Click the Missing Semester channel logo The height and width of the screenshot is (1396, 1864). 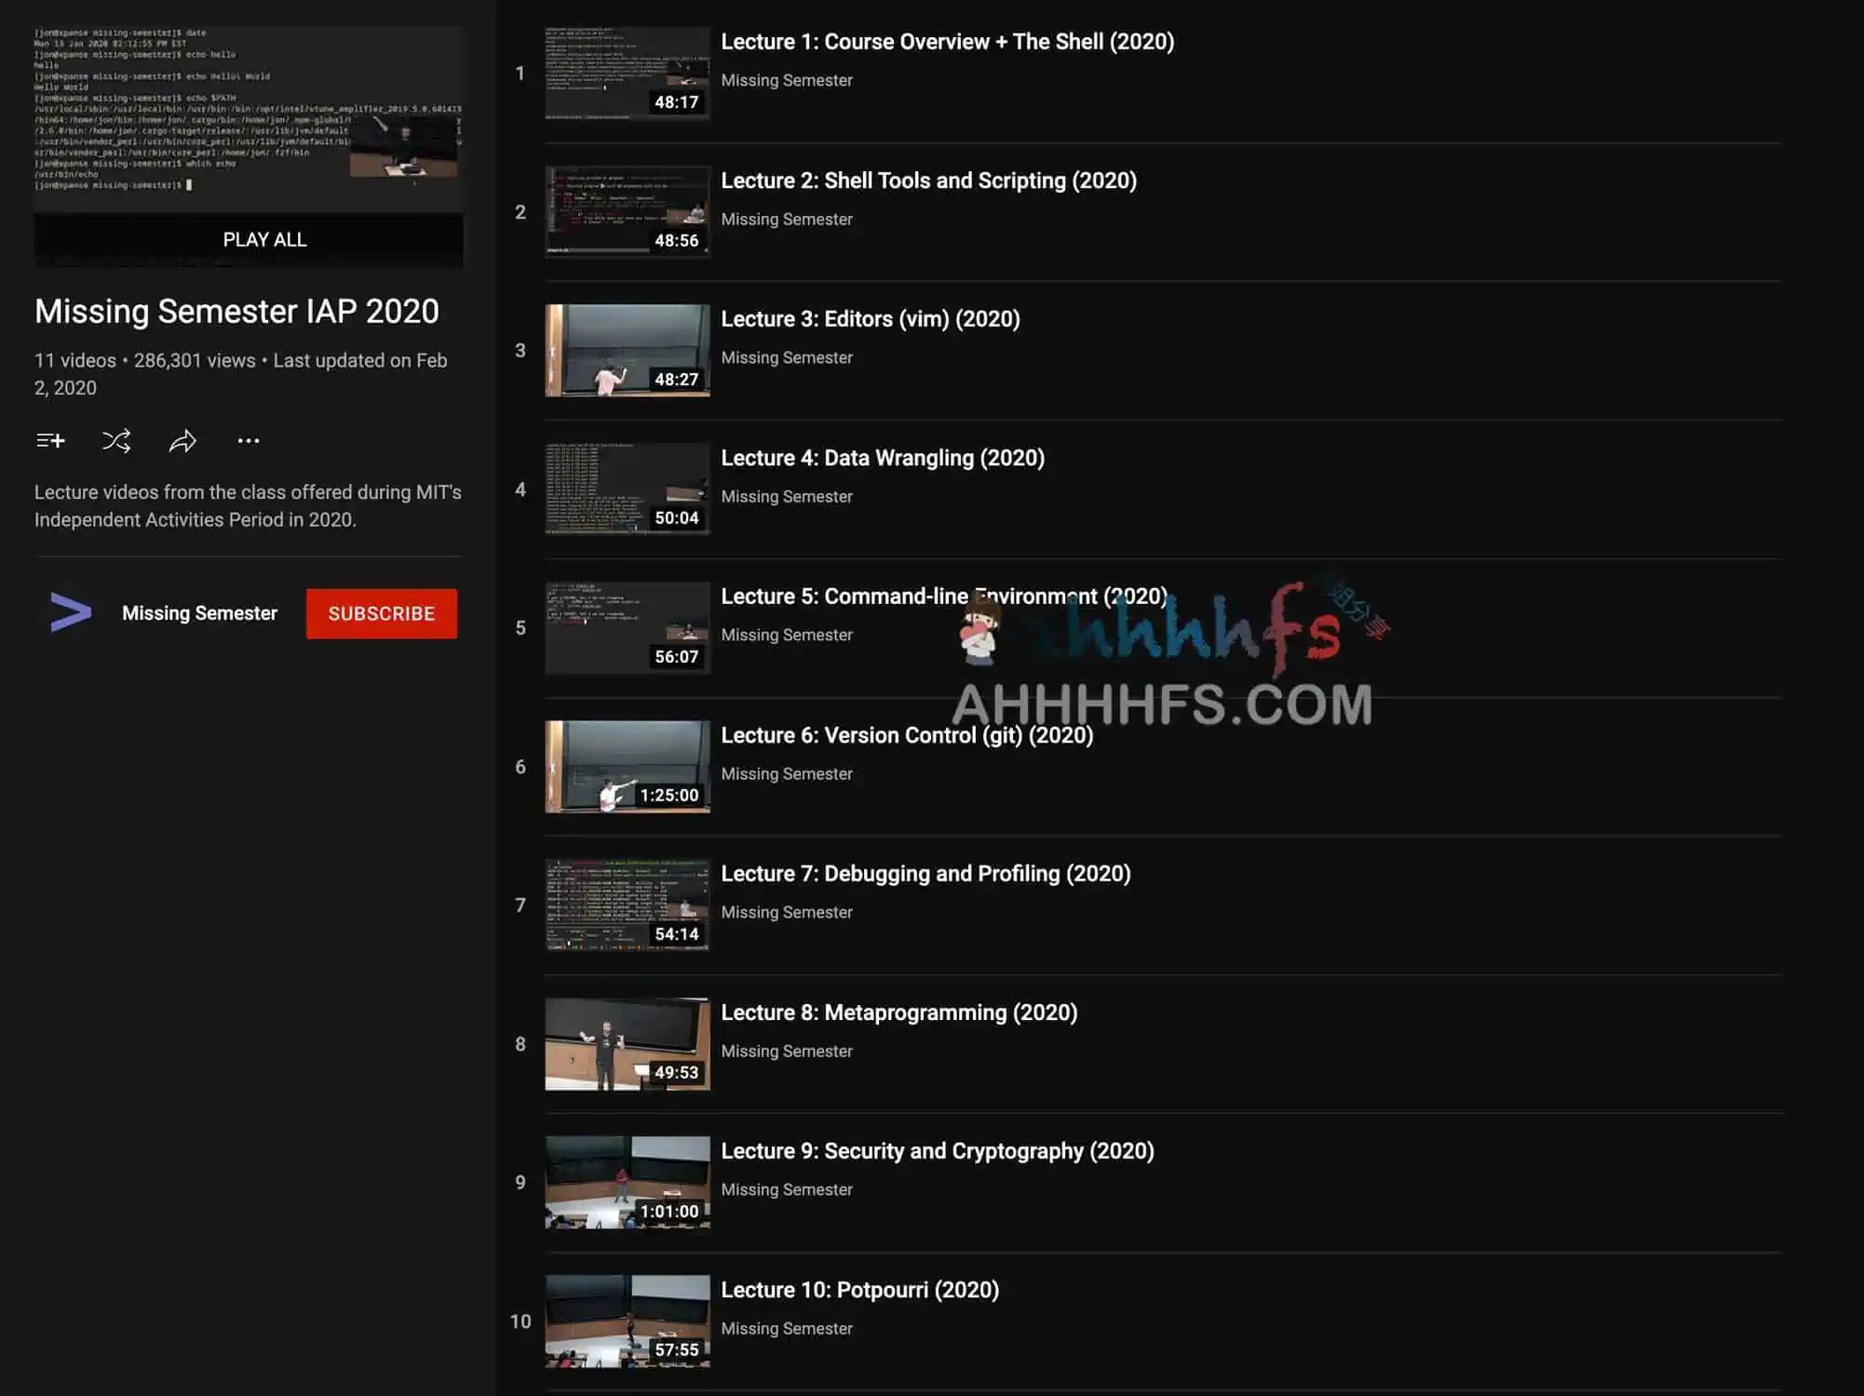click(x=71, y=612)
